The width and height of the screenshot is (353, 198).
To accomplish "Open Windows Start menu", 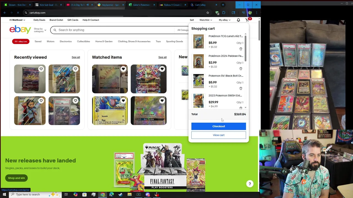I will 4,194.
